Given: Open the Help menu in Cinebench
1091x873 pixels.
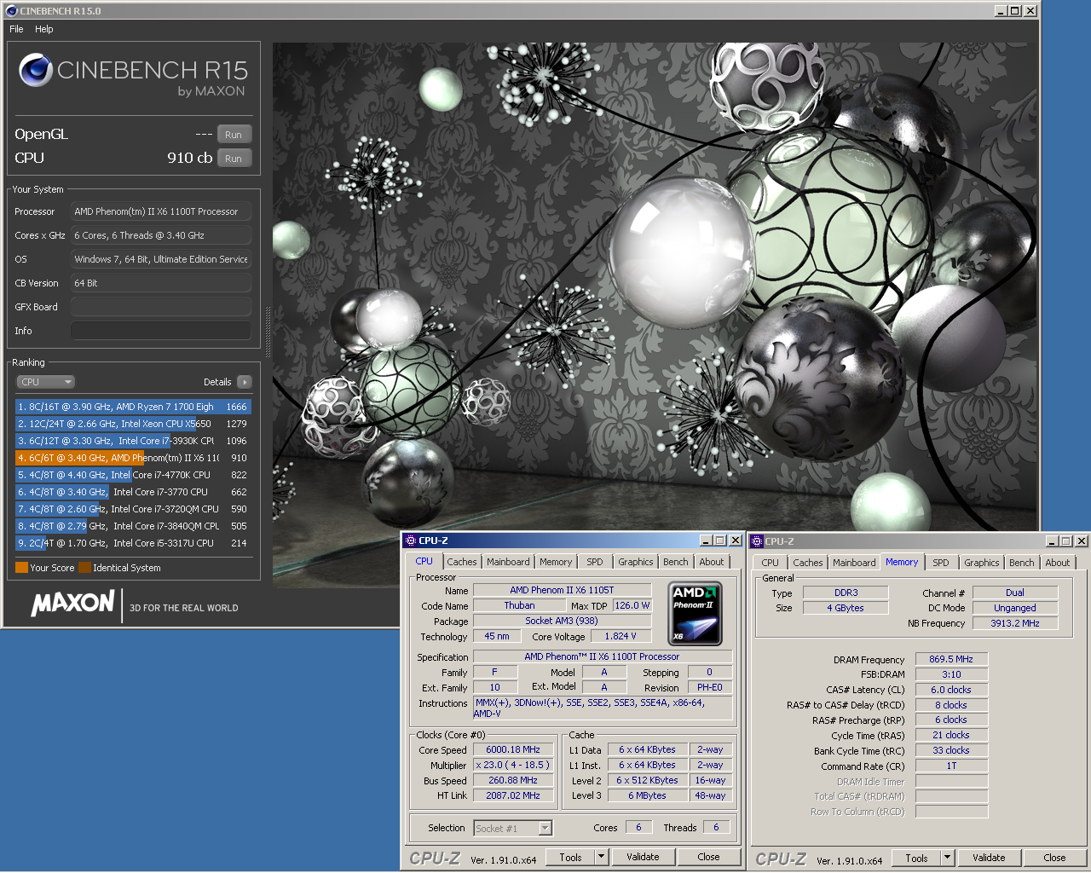Looking at the screenshot, I should pyautogui.click(x=44, y=29).
